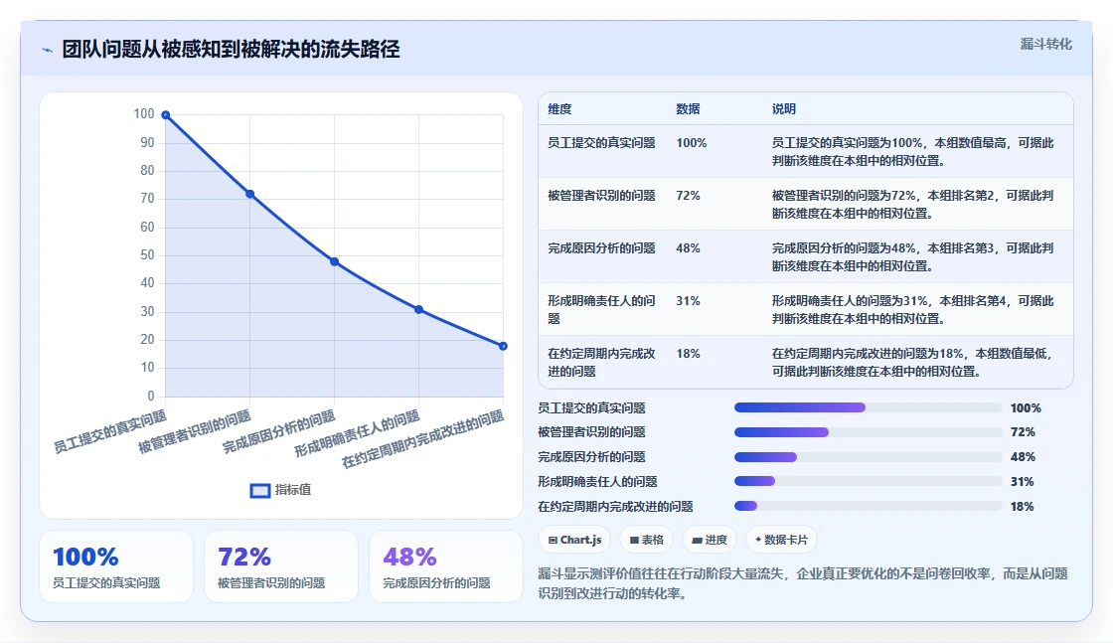
Task: Click the description mentioning 本组数值最高
Action: tap(913, 152)
